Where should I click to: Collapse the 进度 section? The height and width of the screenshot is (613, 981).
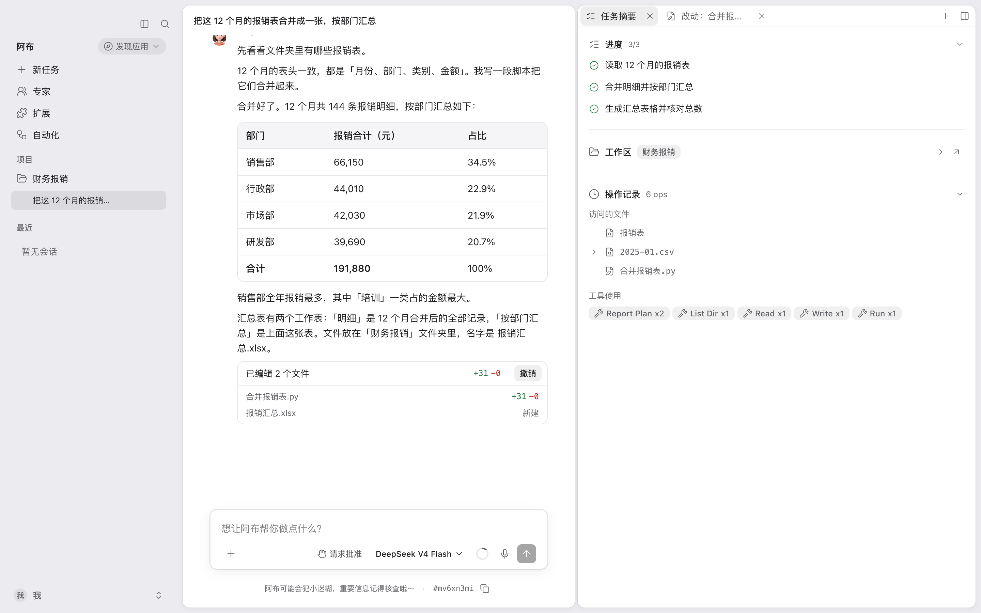coord(960,44)
